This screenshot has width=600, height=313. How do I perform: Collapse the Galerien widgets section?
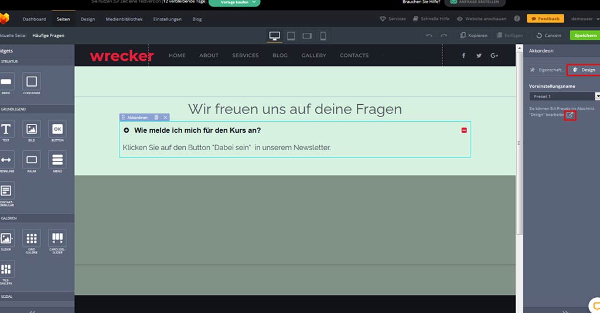click(9, 218)
